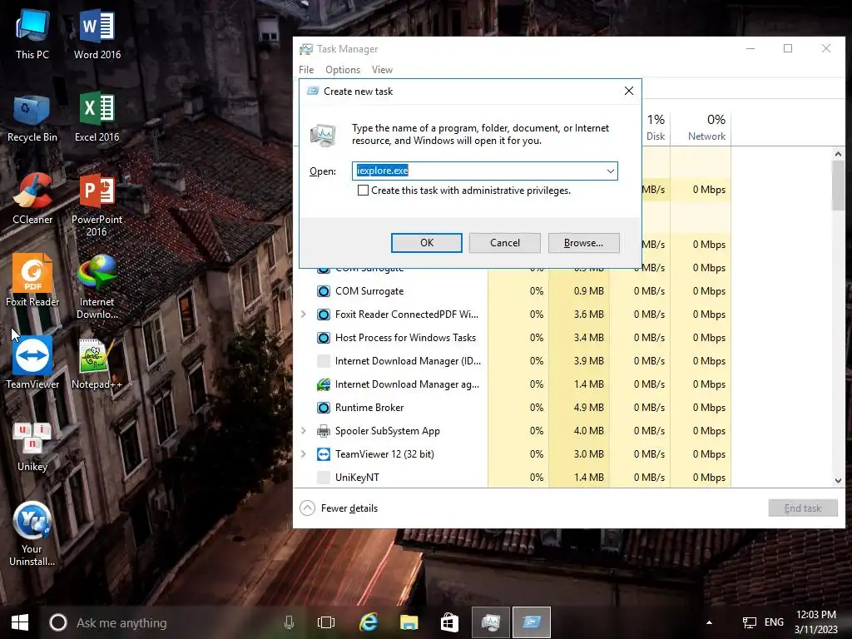This screenshot has width=852, height=639.
Task: Open the dropdown arrow of the Open field
Action: pyautogui.click(x=611, y=171)
